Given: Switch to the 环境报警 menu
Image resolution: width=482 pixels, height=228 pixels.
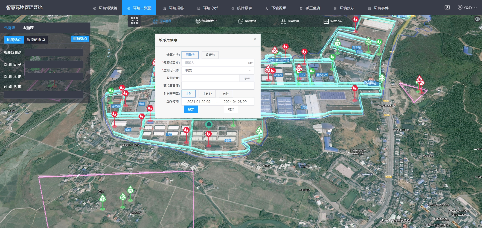Looking at the screenshot, I should [x=173, y=8].
